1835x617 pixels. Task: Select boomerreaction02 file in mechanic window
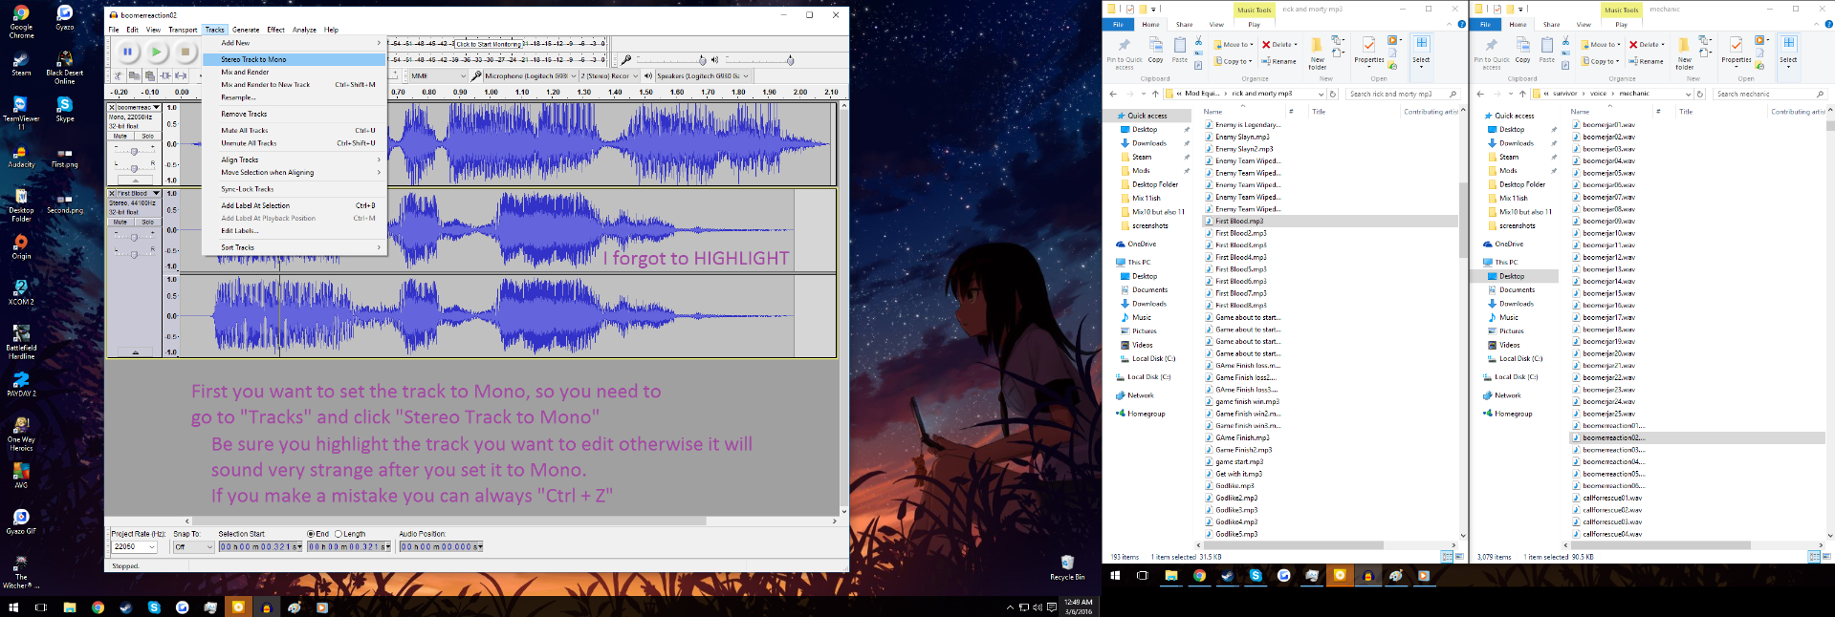(x=1697, y=437)
